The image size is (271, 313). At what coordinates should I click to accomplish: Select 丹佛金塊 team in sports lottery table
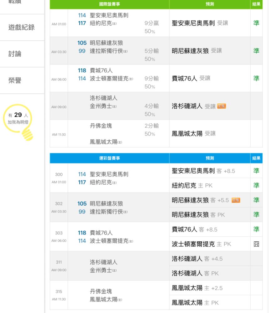point(101,291)
